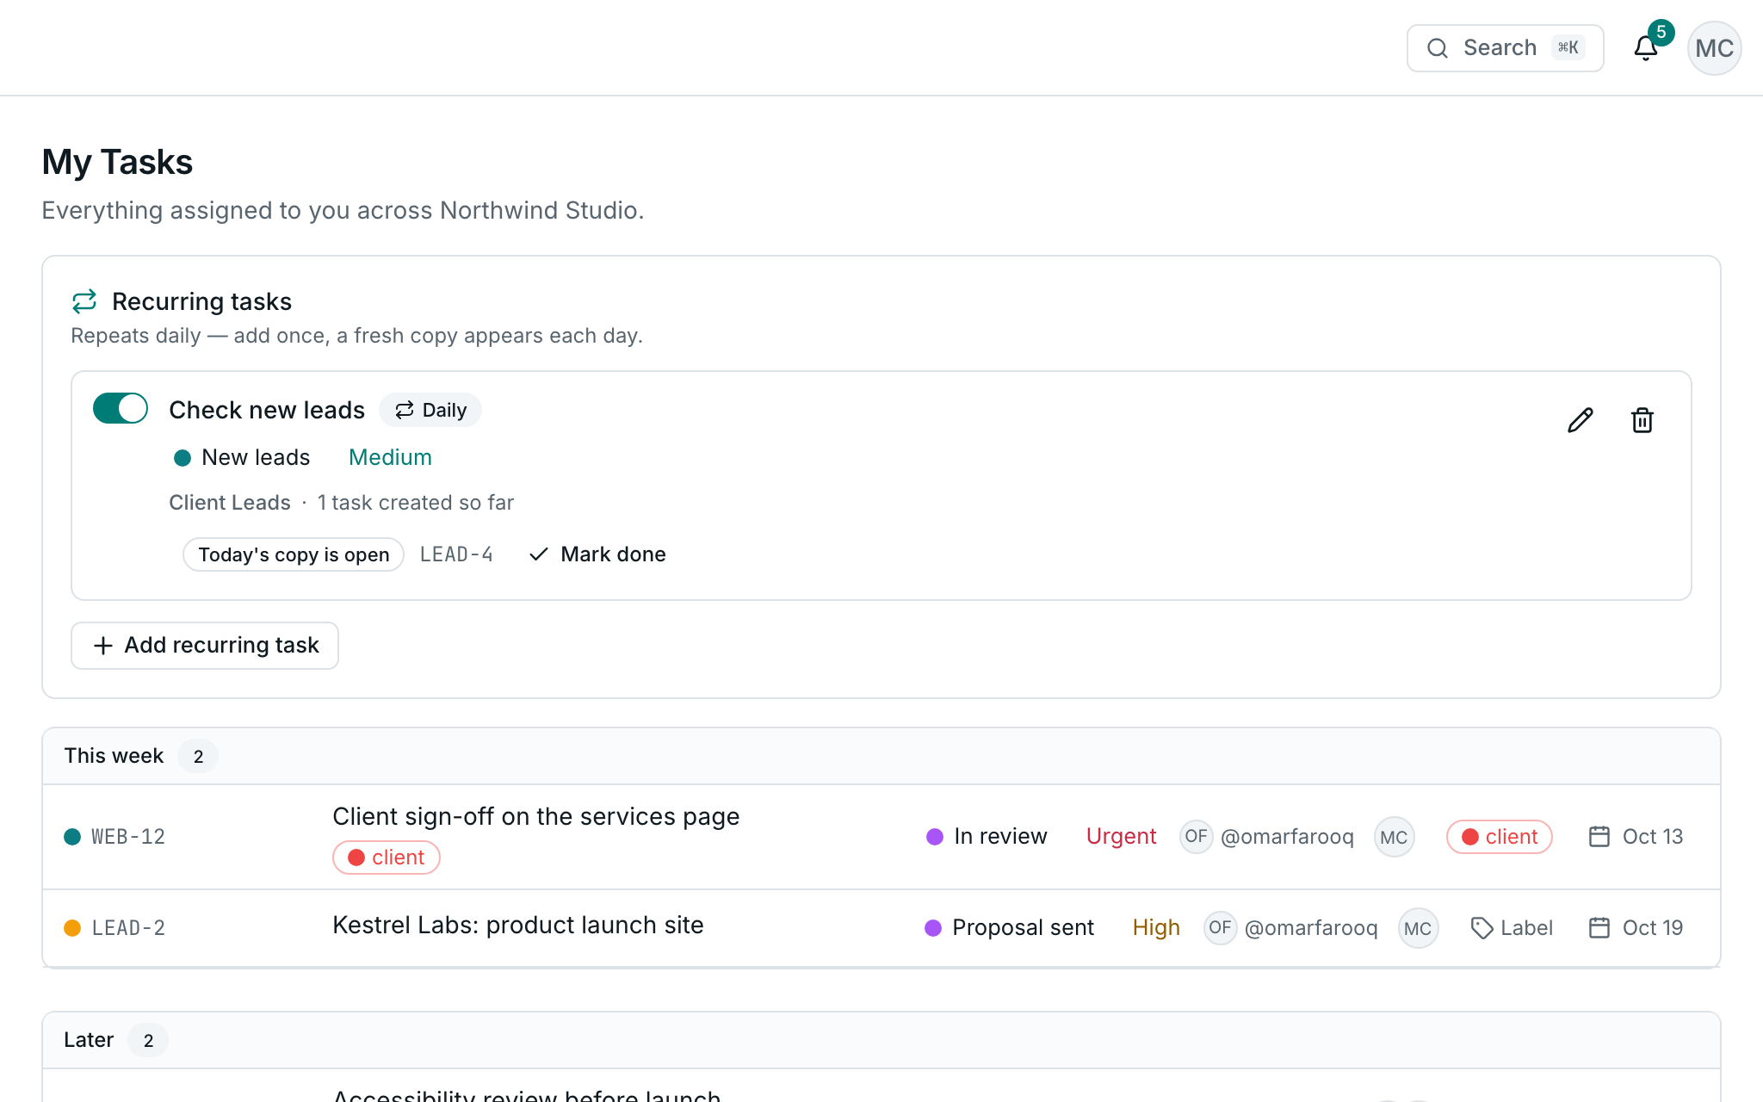Delete Check new leads with trash icon

coord(1642,420)
